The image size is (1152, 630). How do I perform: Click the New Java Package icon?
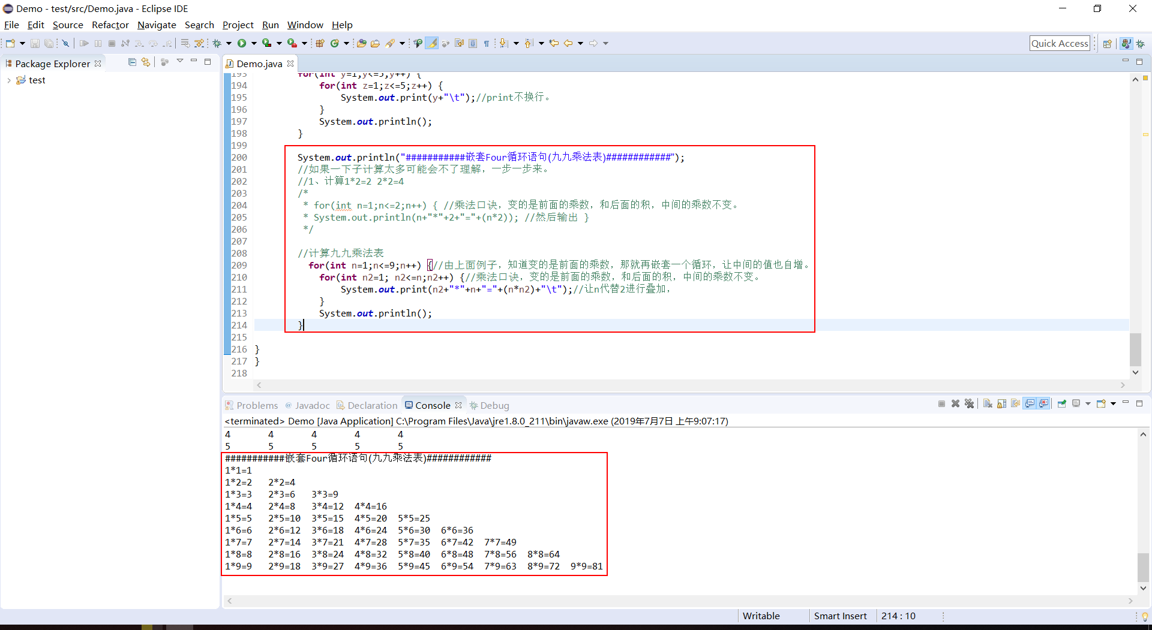(x=320, y=43)
